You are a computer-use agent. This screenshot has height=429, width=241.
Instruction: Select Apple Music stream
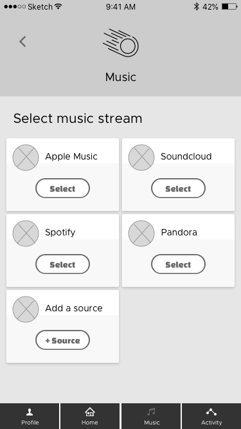(62, 188)
